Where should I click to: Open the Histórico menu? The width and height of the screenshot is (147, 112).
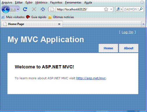41,3
